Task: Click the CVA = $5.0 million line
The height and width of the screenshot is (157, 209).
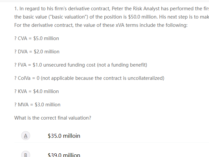Action: pos(37,38)
